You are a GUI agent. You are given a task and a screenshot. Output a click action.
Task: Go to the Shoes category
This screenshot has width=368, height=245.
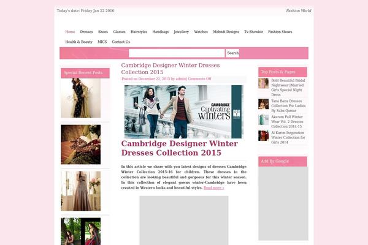[103, 32]
